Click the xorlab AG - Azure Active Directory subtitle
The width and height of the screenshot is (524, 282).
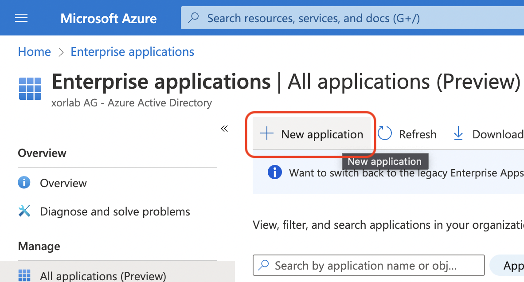[131, 103]
